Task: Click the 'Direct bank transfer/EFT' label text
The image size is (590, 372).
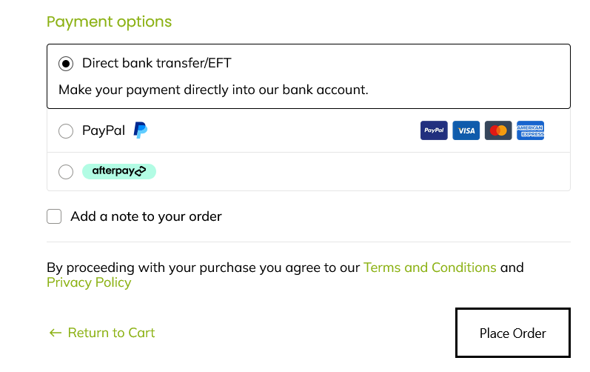Action: coord(156,63)
